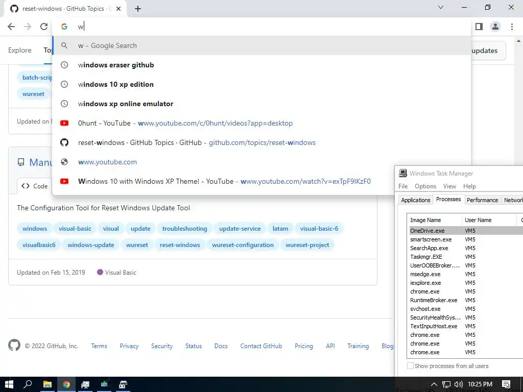Viewport: 523px width, 392px height.
Task: Choose 'windows 10 xp edition' suggestion
Action: tap(262, 84)
